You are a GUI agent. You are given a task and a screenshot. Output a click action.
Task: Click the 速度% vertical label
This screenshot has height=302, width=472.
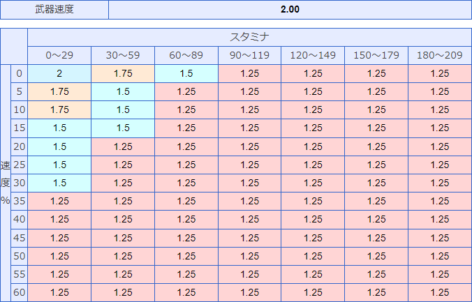[6, 183]
